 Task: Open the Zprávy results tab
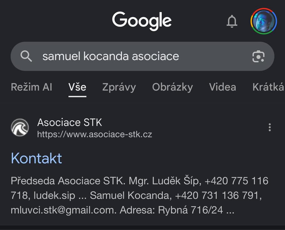point(119,87)
